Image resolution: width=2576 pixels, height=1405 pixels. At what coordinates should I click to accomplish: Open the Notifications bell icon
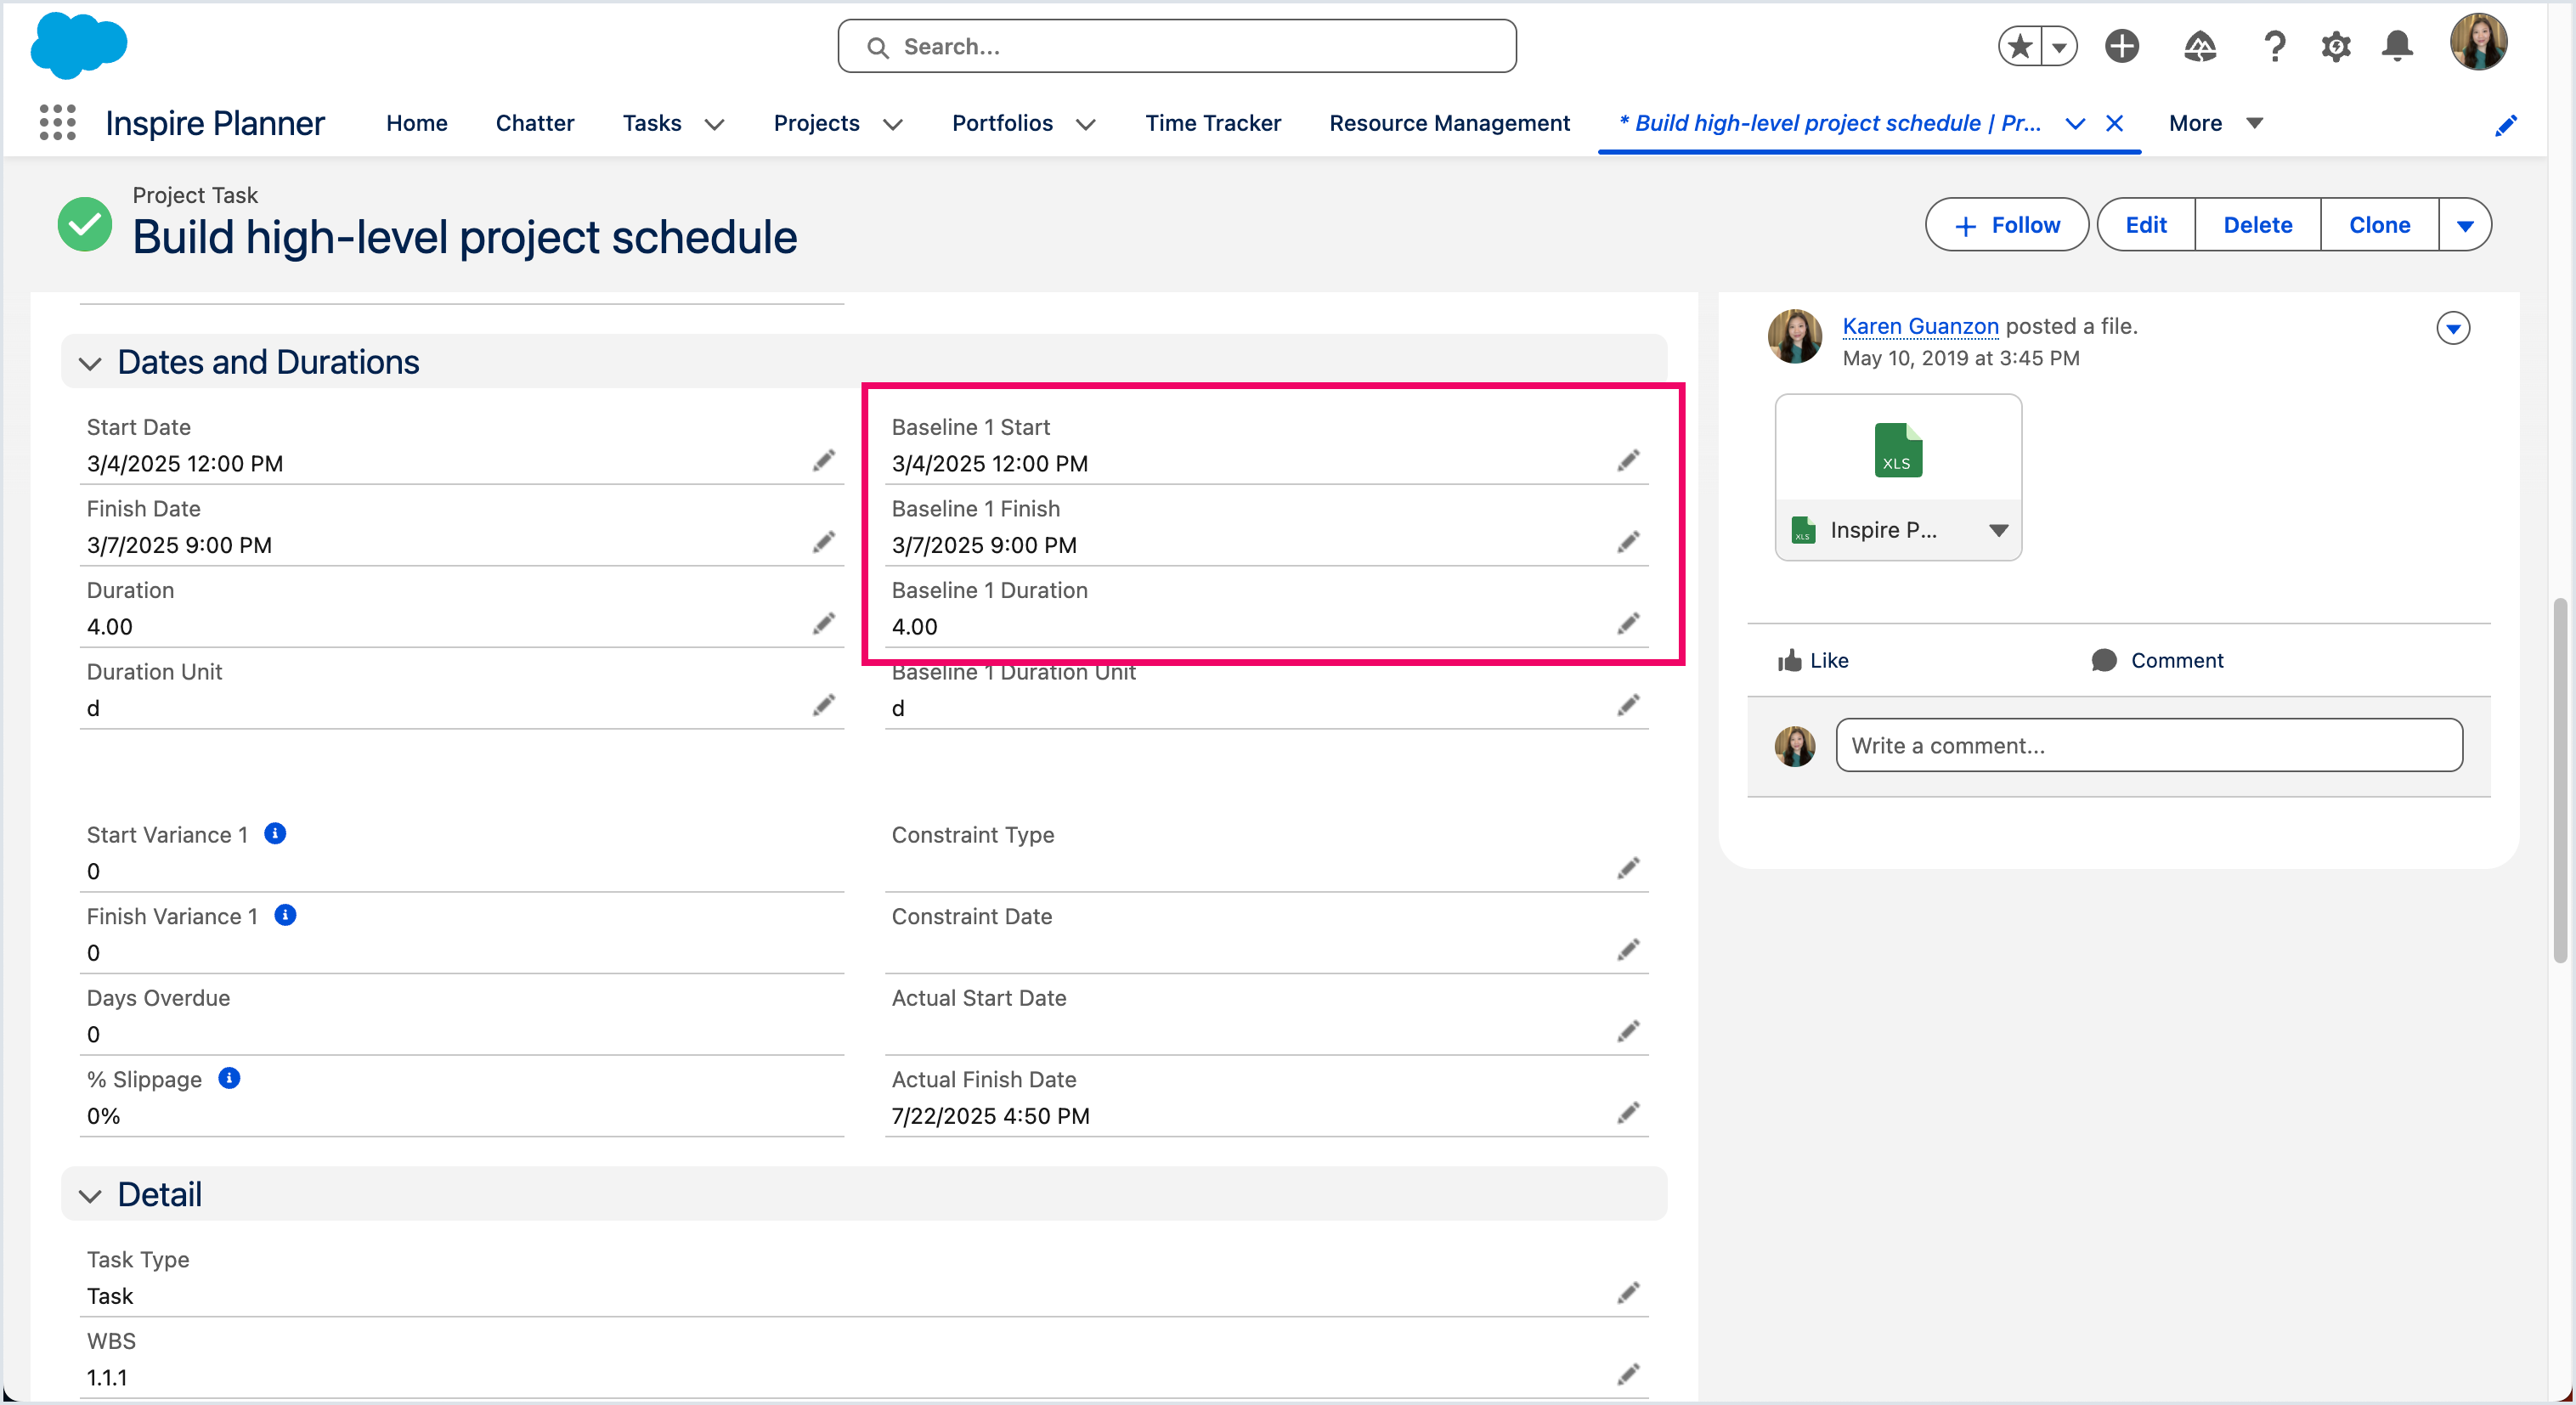point(2397,46)
